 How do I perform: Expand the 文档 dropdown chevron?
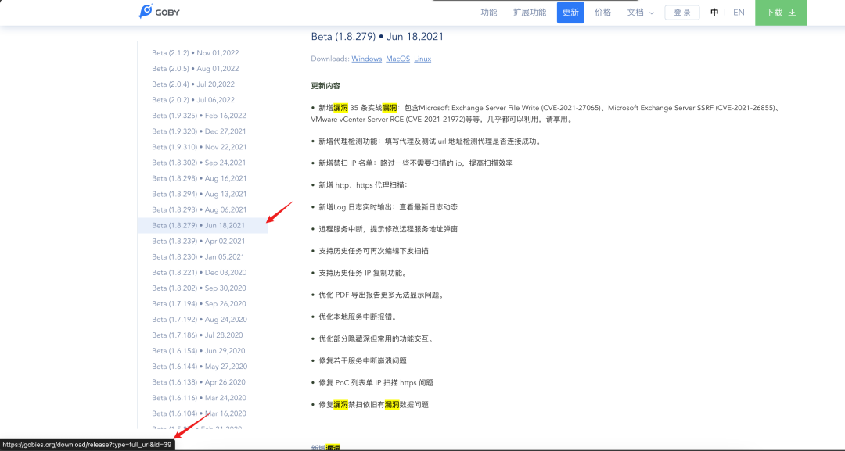(x=652, y=13)
